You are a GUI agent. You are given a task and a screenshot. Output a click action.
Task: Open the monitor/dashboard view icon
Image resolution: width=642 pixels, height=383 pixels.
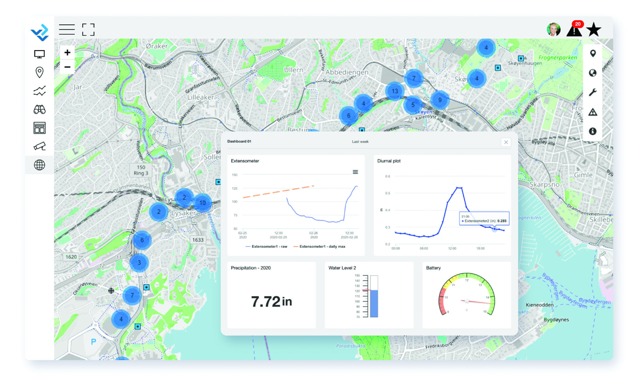tap(39, 54)
